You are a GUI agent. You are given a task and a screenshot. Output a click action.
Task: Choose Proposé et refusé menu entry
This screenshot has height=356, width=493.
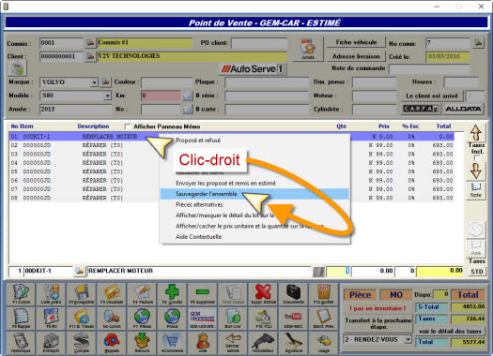pyautogui.click(x=198, y=141)
